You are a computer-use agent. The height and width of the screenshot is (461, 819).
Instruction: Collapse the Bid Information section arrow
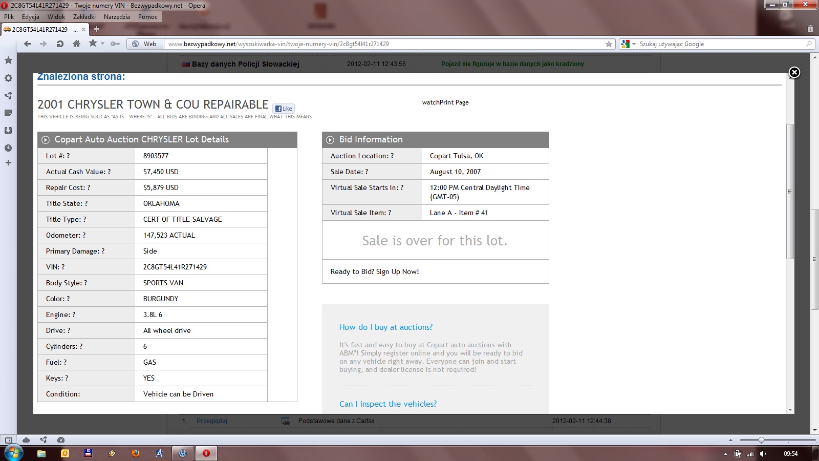(330, 140)
